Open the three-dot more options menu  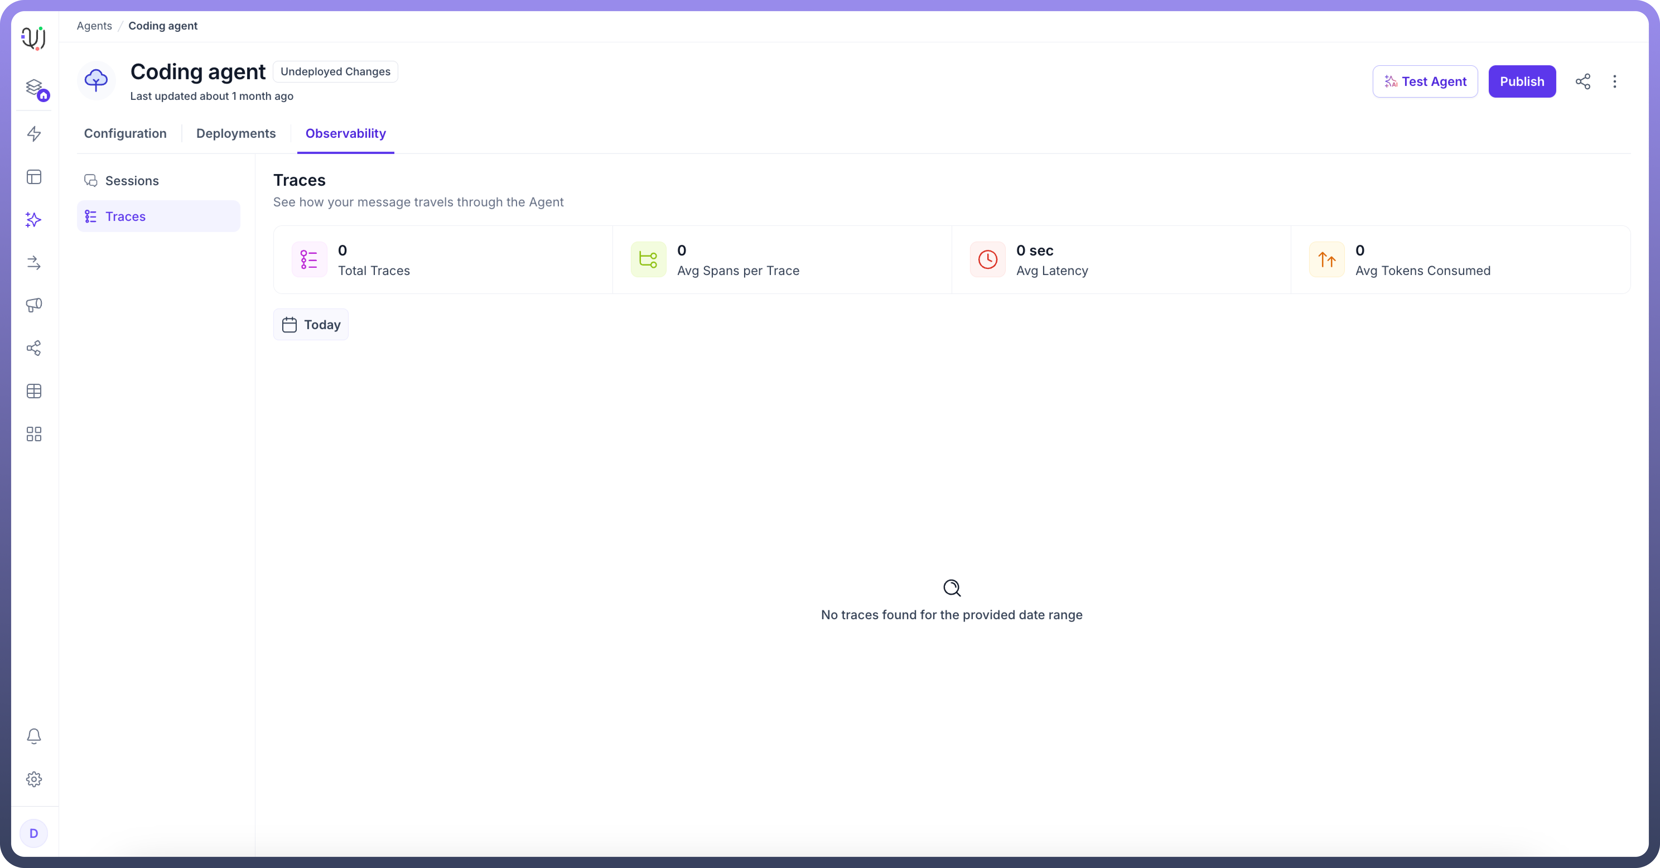pyautogui.click(x=1614, y=81)
